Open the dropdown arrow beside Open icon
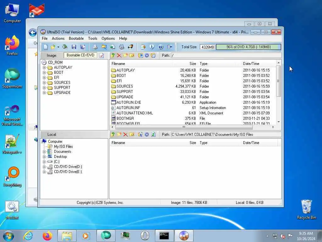Screen dimensions: 322x242 58,47
